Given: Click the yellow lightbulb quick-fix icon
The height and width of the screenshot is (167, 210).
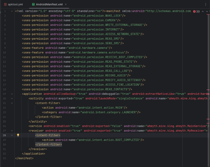Looking at the screenshot, I should click(x=18, y=135).
